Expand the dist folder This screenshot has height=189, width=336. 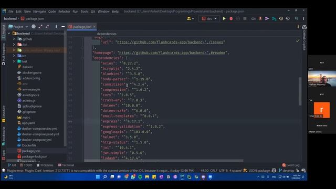coord(14,45)
